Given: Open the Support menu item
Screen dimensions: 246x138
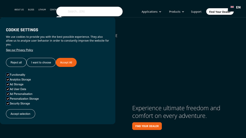Looking at the screenshot, I should 196,12.
